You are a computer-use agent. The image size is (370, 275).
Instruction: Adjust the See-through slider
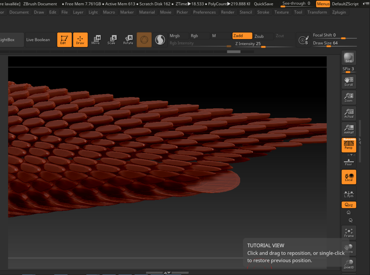click(297, 4)
